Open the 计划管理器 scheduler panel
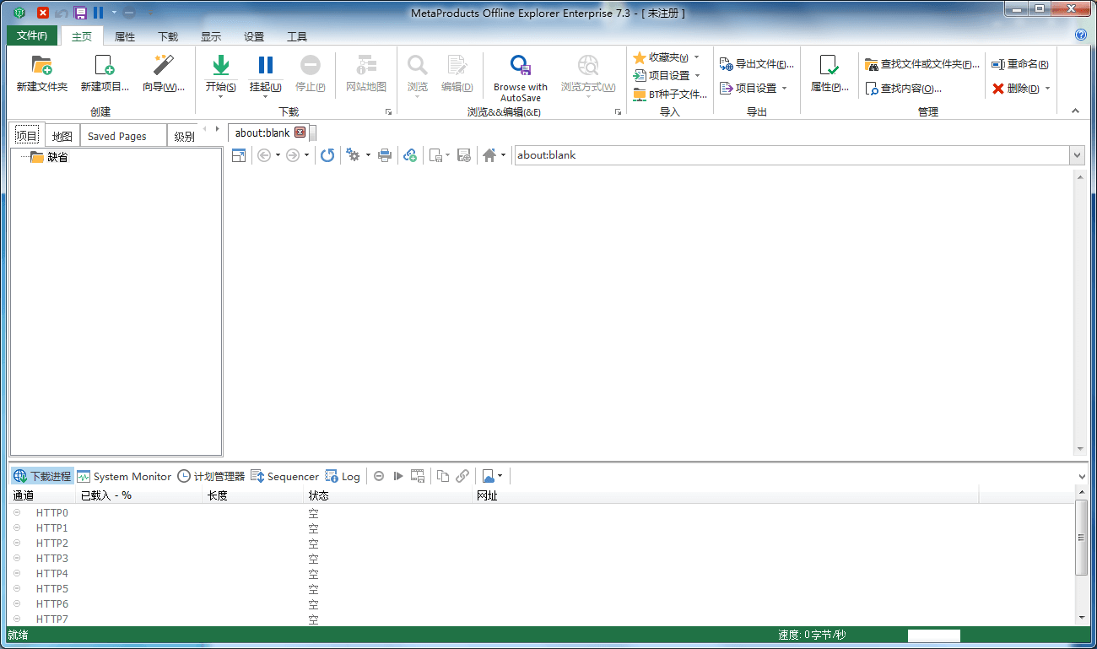 coord(211,476)
